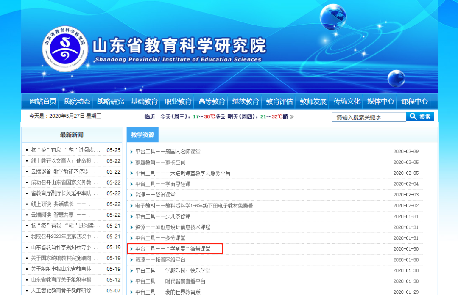
Task: Click arrow bullet beside 家长空间 entry
Action: pos(132,163)
